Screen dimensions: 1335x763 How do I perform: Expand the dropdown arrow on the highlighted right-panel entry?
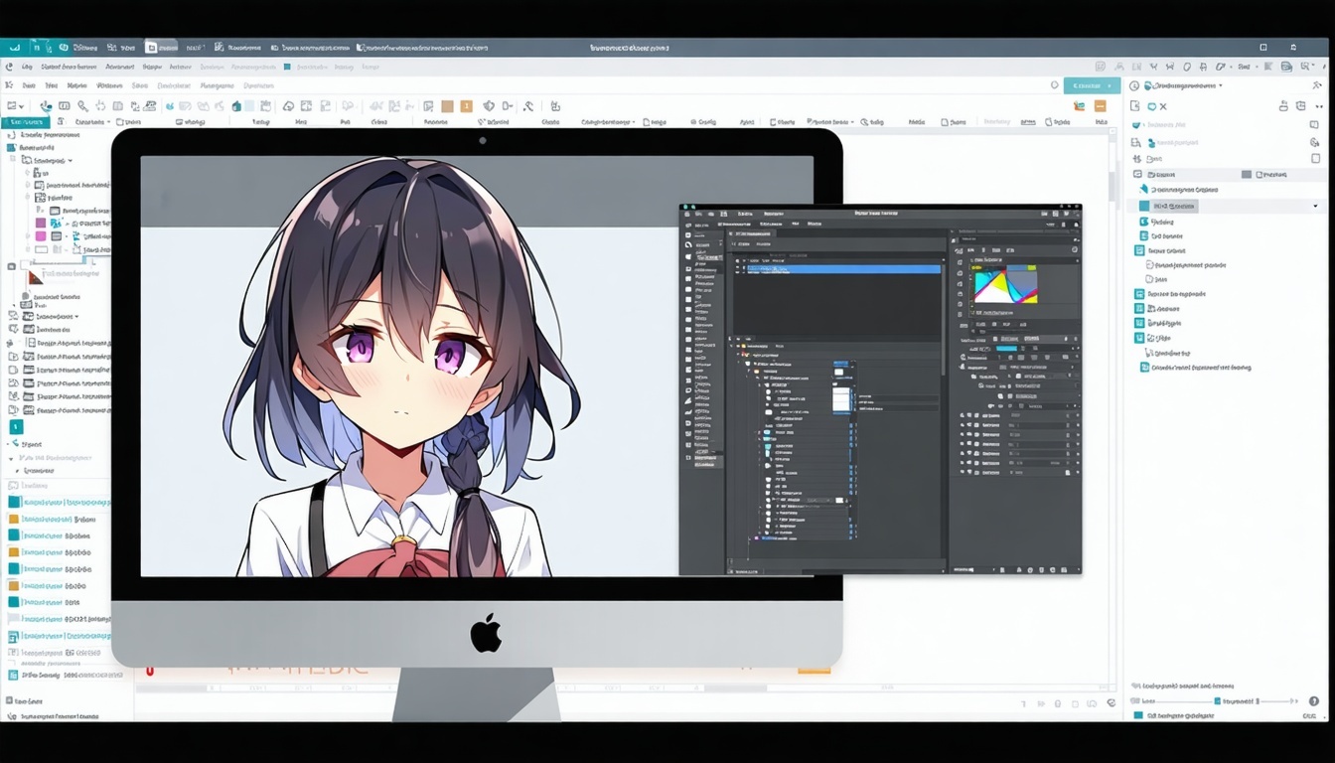[1315, 206]
